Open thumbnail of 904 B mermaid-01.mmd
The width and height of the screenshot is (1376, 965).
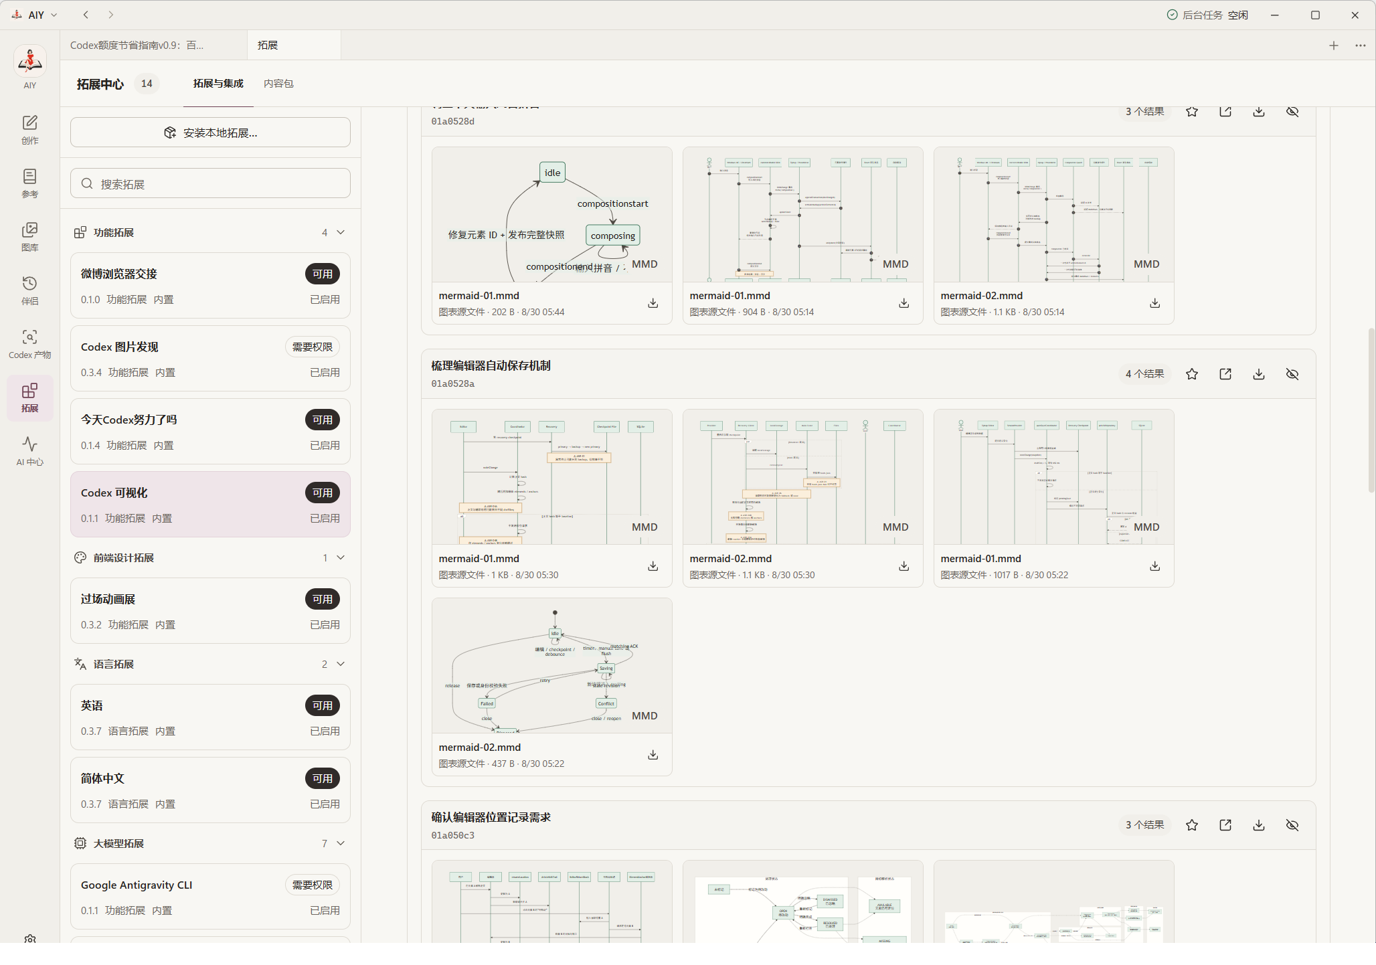(x=803, y=215)
